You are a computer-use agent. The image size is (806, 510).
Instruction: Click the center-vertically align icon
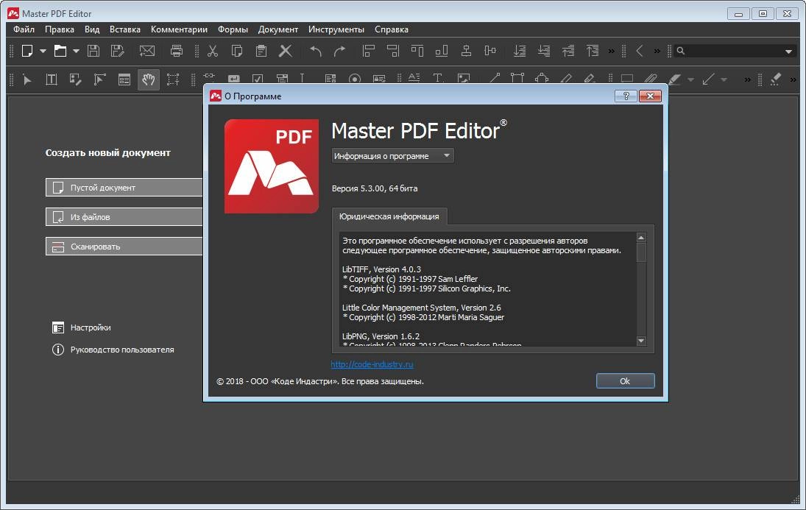pyautogui.click(x=490, y=51)
